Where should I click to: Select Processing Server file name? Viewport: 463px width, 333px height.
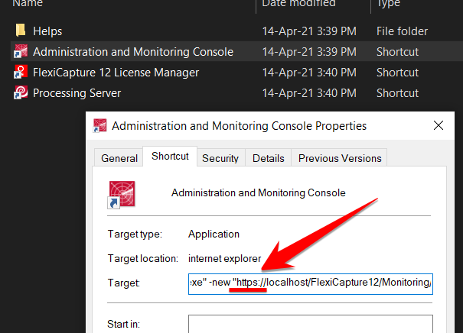coord(77,93)
